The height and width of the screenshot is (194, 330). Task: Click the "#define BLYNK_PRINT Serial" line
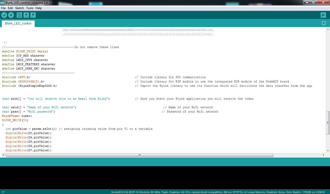(x=25, y=51)
